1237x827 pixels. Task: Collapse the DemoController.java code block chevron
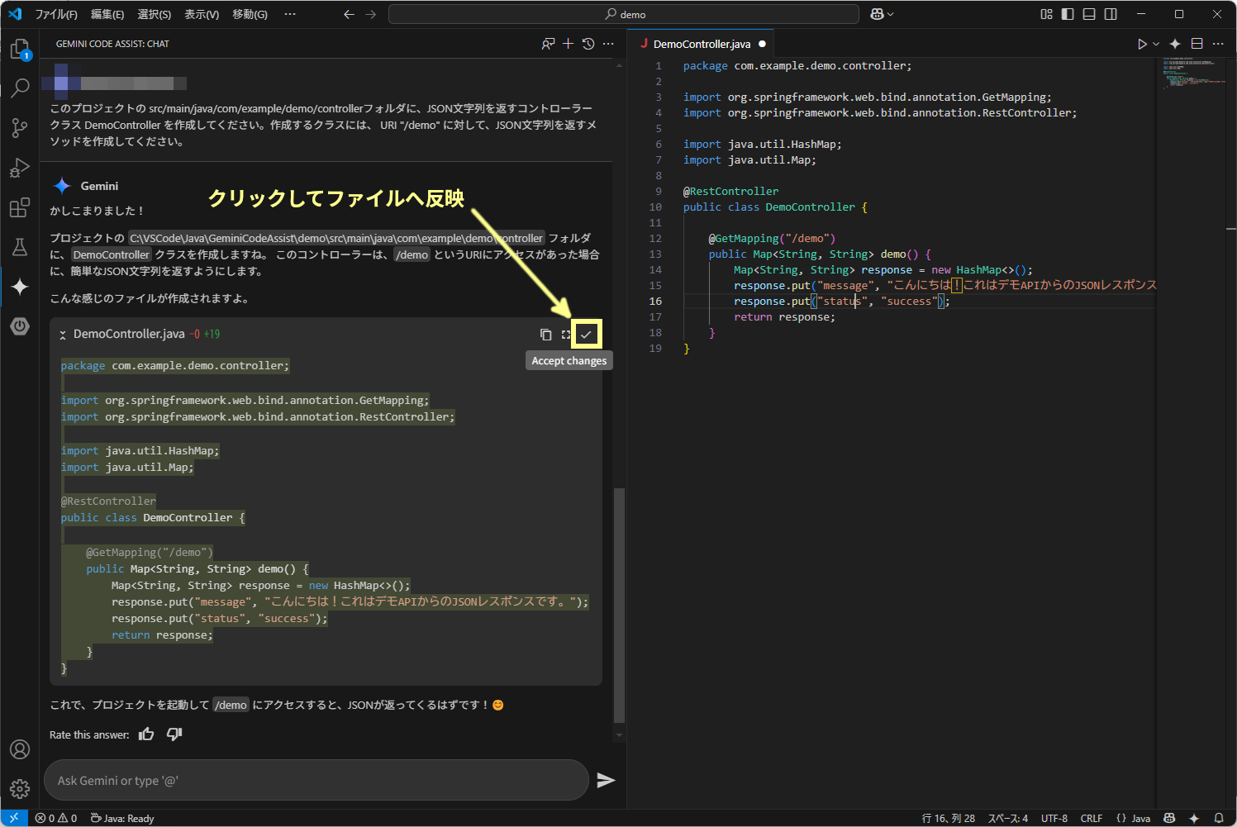tap(62, 334)
